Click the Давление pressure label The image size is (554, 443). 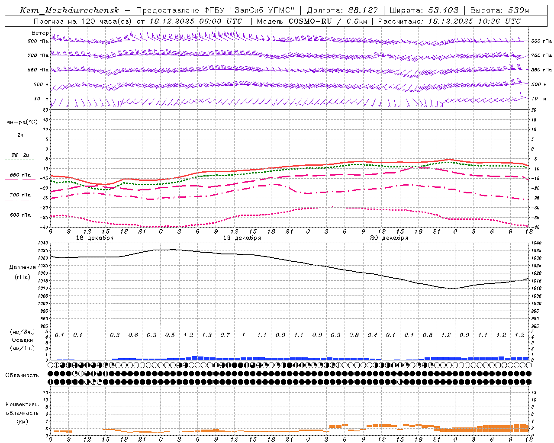click(23, 267)
